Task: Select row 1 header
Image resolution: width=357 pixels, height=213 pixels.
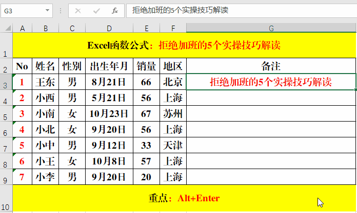Action: 6,45
